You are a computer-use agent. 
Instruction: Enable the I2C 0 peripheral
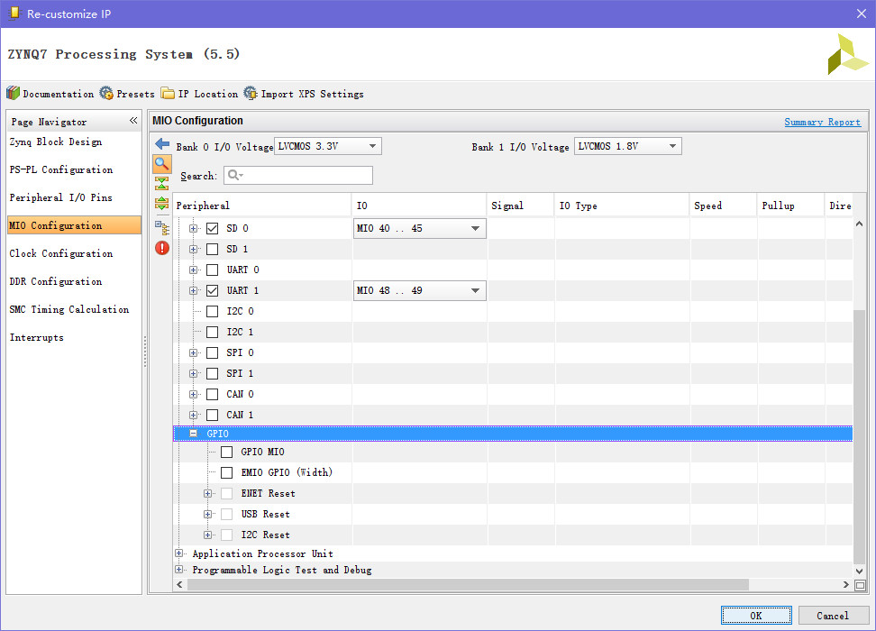pos(212,311)
